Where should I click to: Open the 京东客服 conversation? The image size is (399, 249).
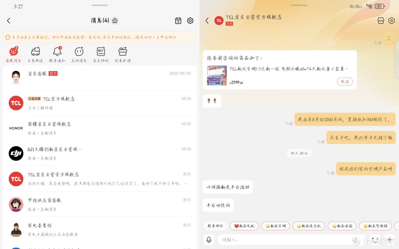[100, 78]
